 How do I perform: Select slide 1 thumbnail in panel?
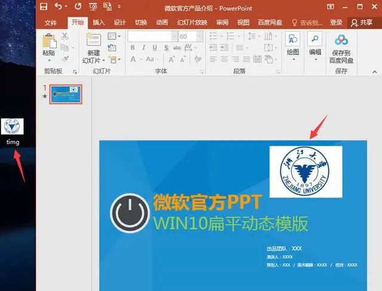(x=66, y=94)
